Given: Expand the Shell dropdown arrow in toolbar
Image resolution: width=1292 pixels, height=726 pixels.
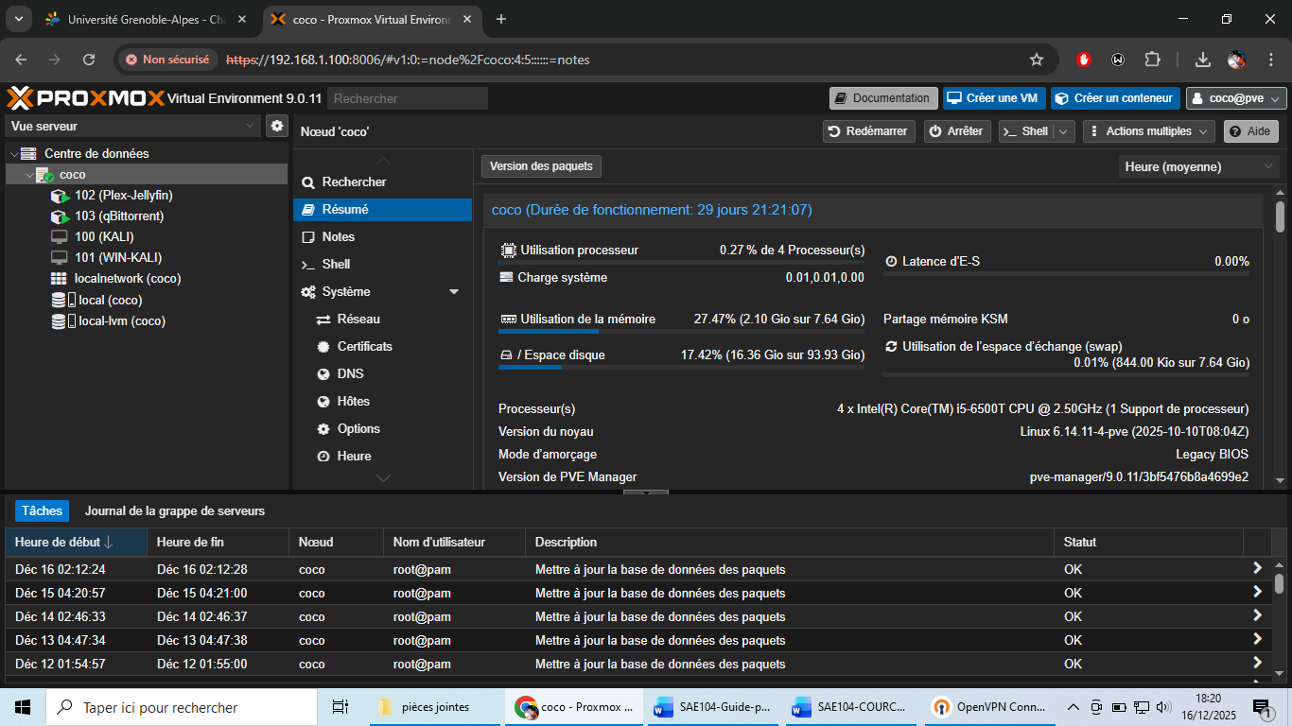Looking at the screenshot, I should point(1064,131).
